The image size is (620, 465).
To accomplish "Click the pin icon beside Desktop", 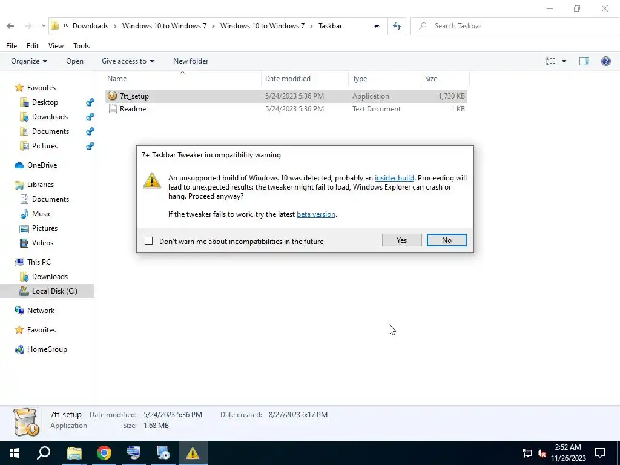I will tap(90, 102).
